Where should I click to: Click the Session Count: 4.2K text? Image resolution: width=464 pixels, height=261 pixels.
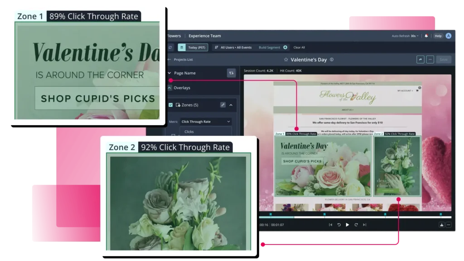point(258,71)
